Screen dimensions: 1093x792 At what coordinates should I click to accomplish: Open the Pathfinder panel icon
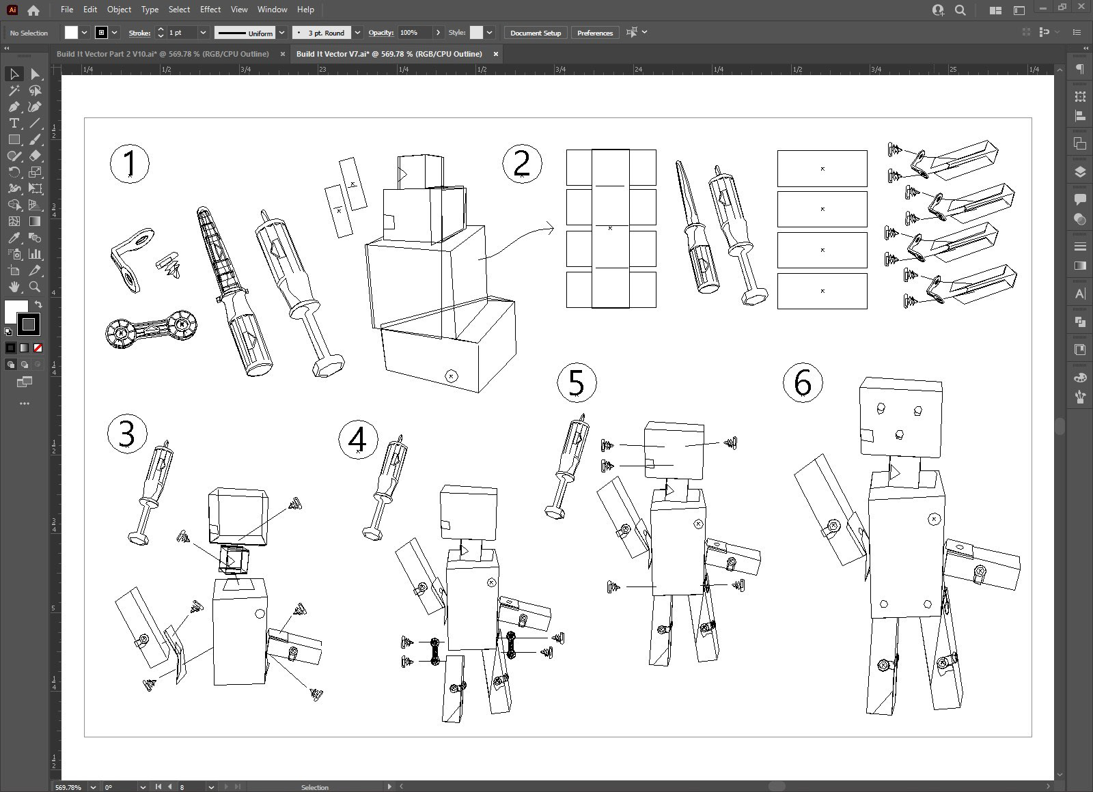[1080, 322]
